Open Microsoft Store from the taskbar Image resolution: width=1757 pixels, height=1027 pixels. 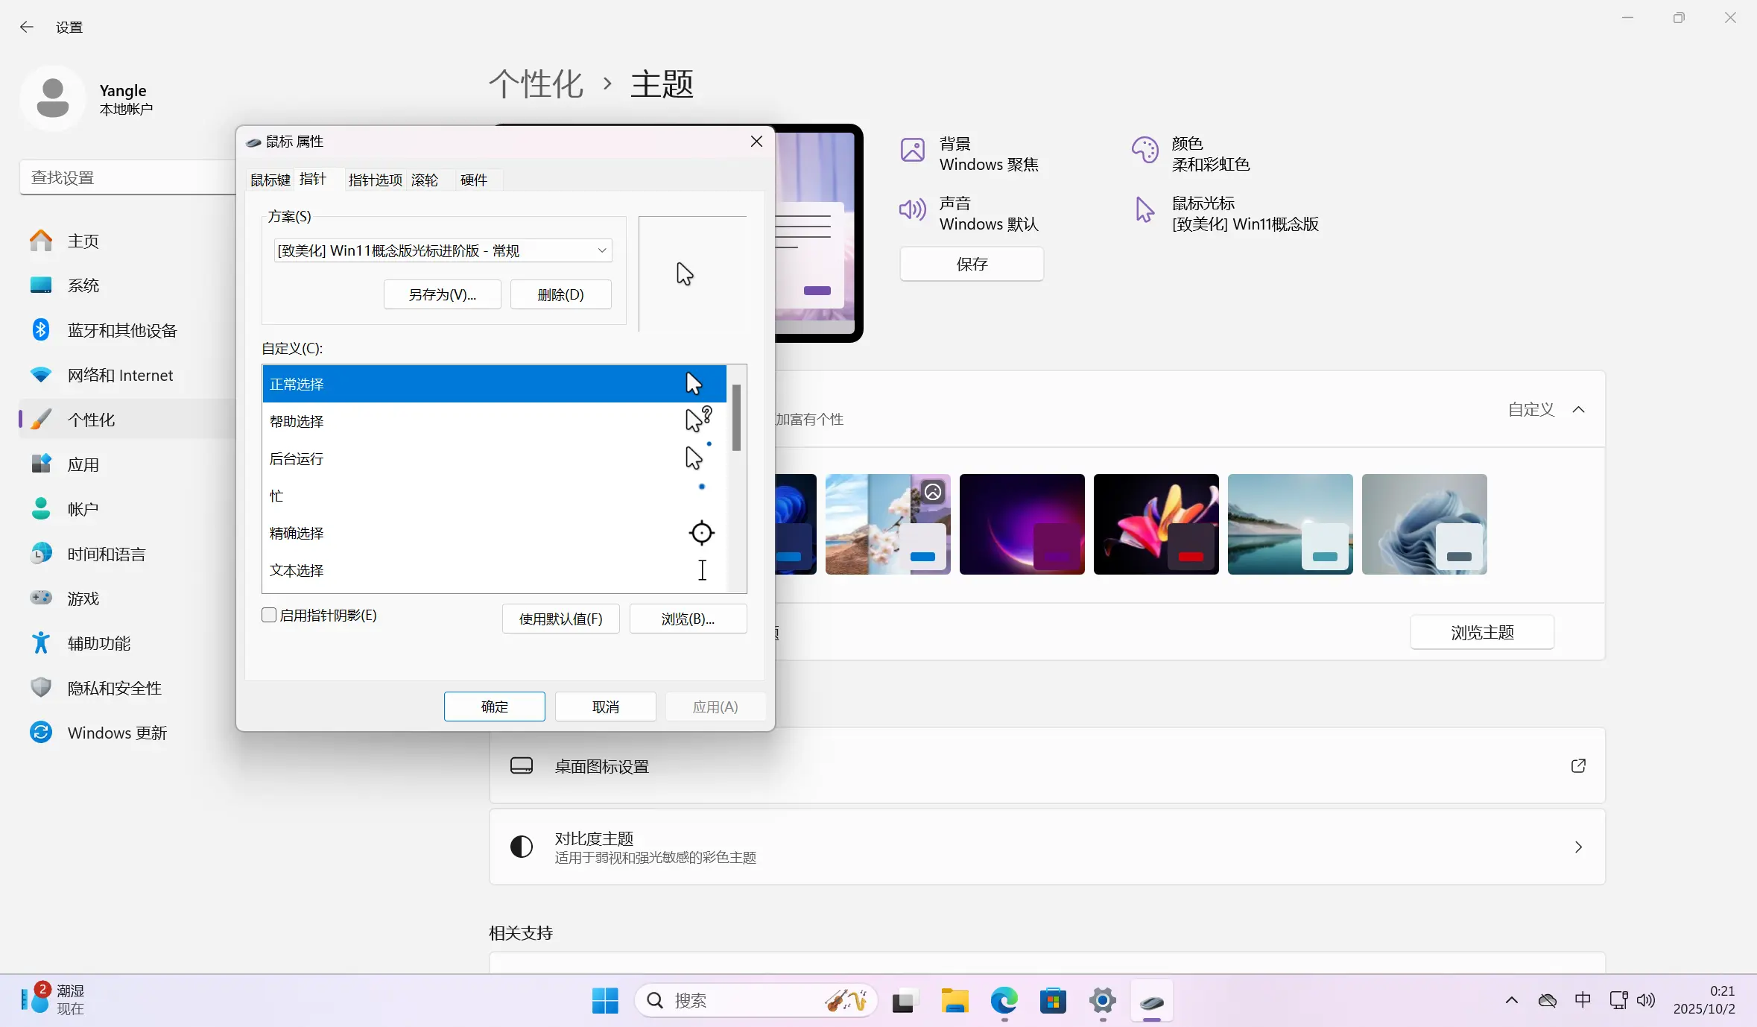[1054, 1002]
